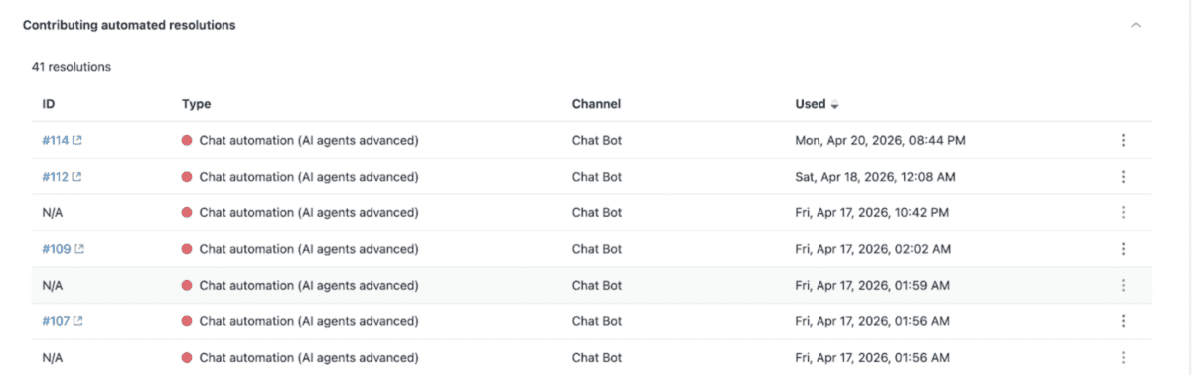The image size is (1192, 375).
Task: Collapse the Contributing automated resolutions section
Action: coord(1136,25)
